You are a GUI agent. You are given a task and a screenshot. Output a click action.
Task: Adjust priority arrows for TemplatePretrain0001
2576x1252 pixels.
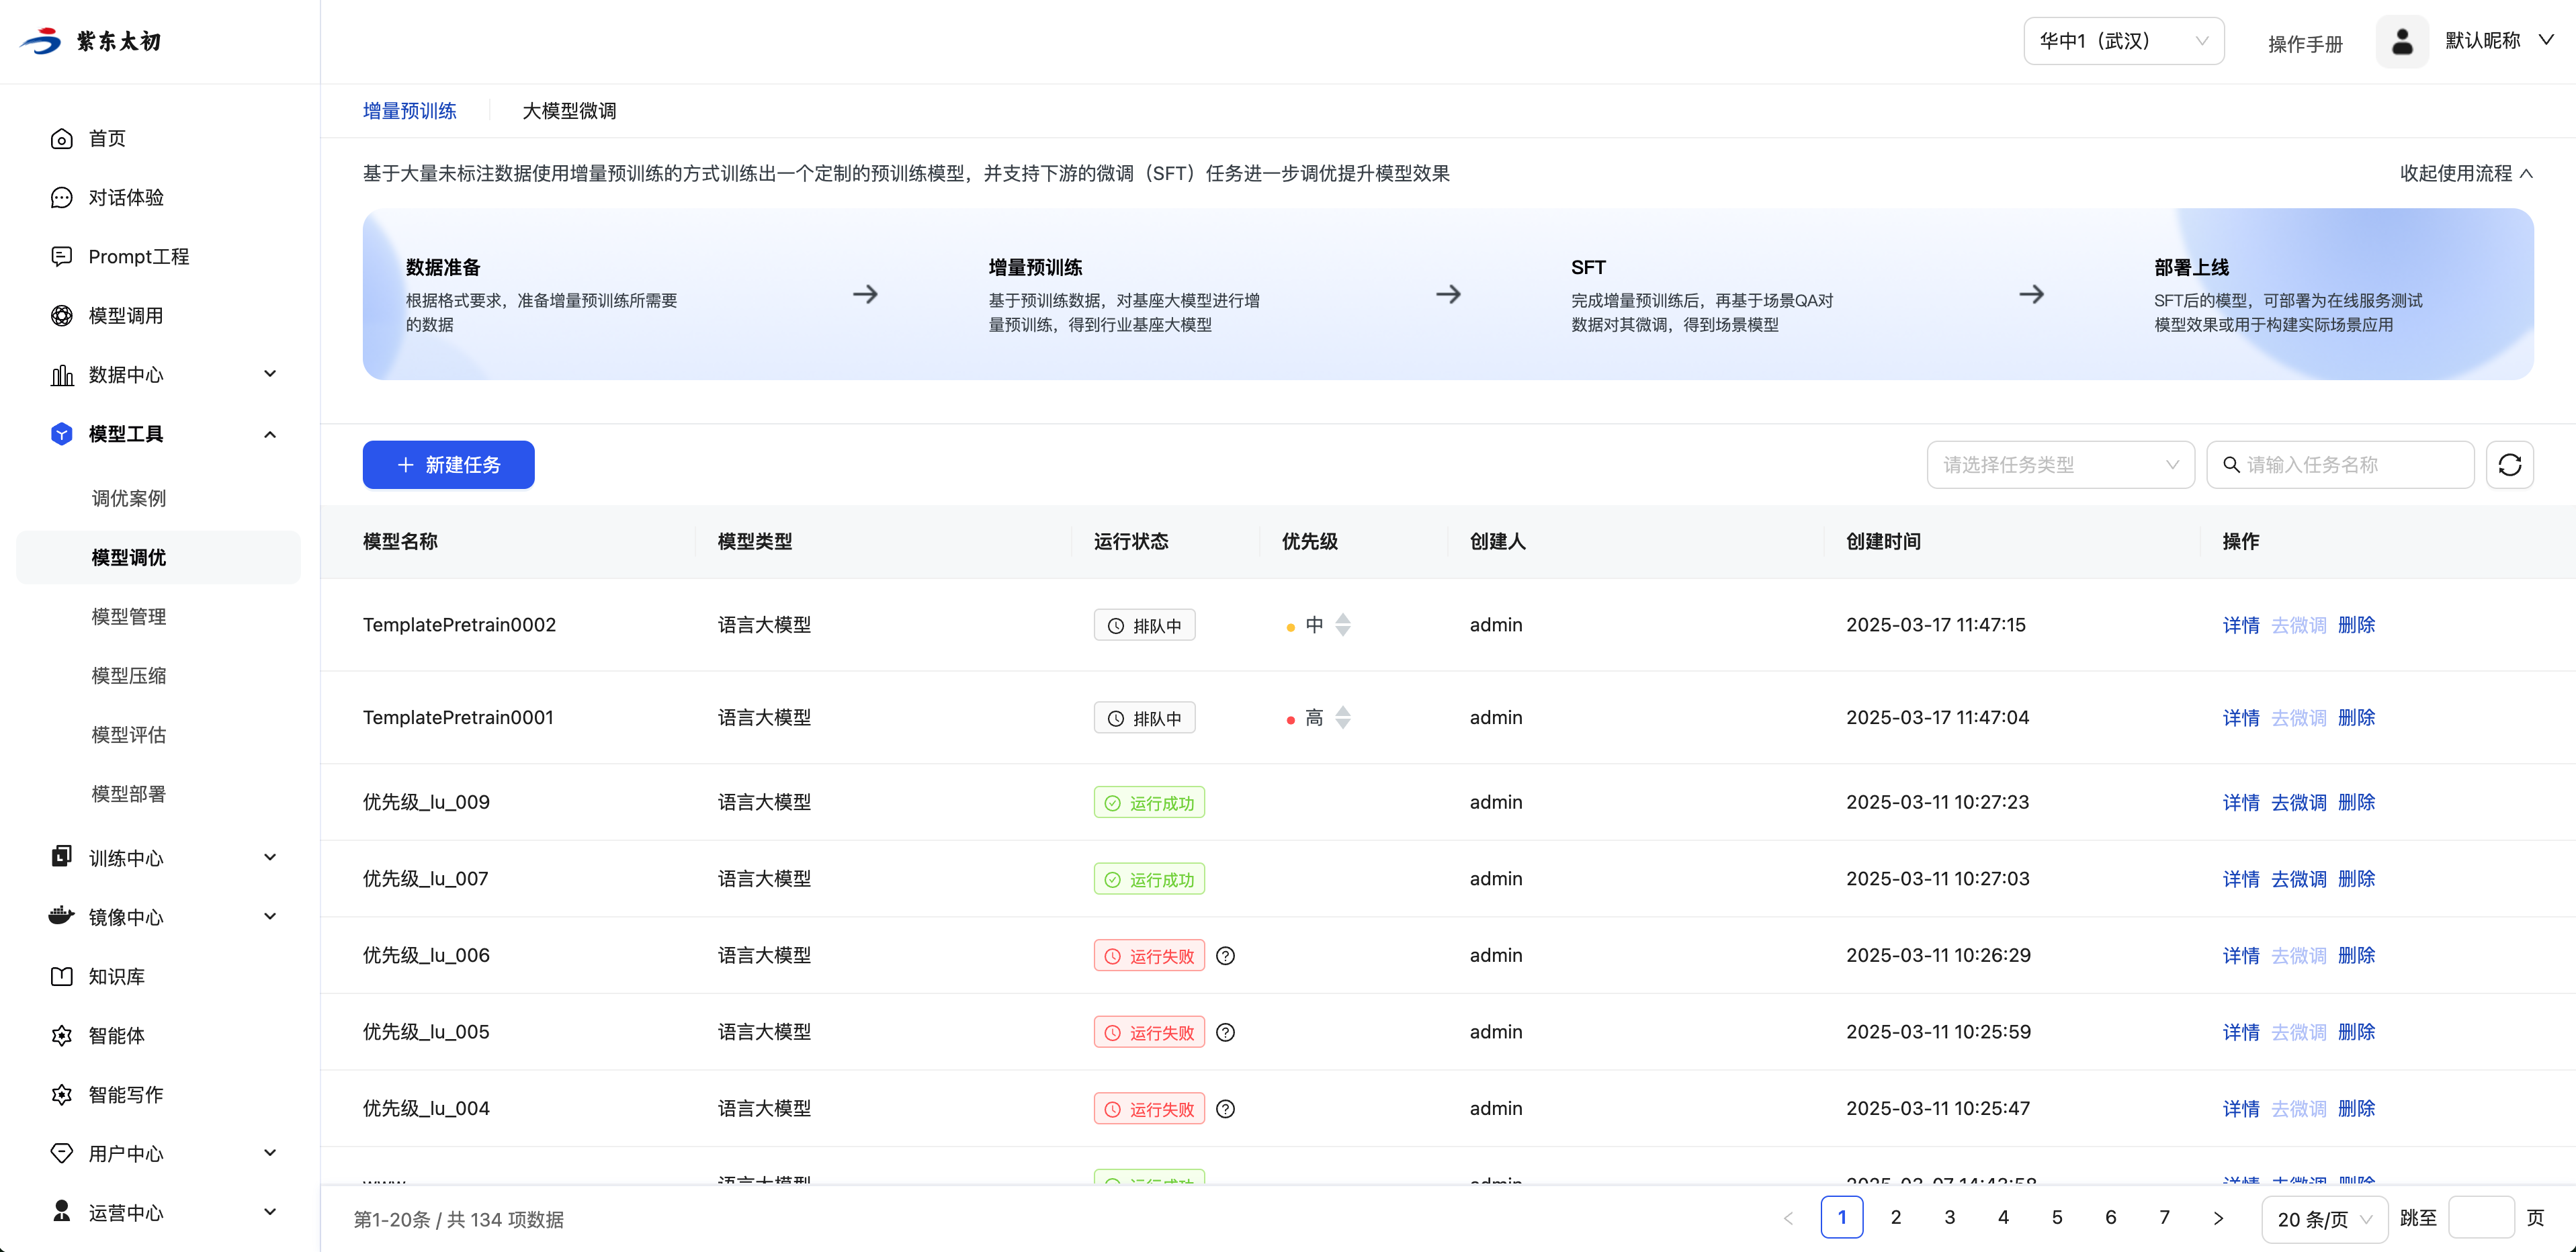(x=1343, y=718)
